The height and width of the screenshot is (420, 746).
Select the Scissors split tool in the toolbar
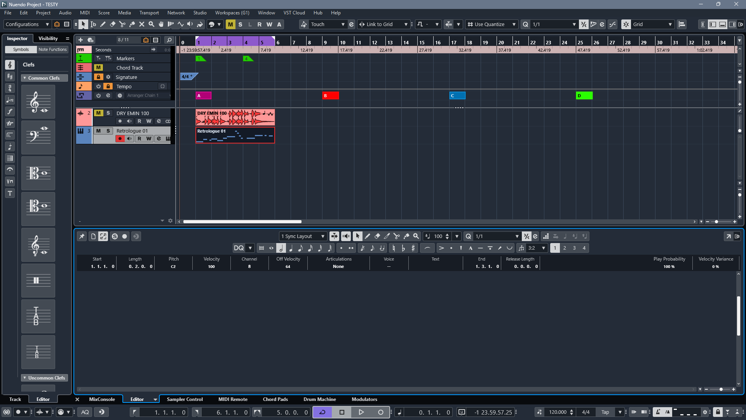click(x=122, y=24)
